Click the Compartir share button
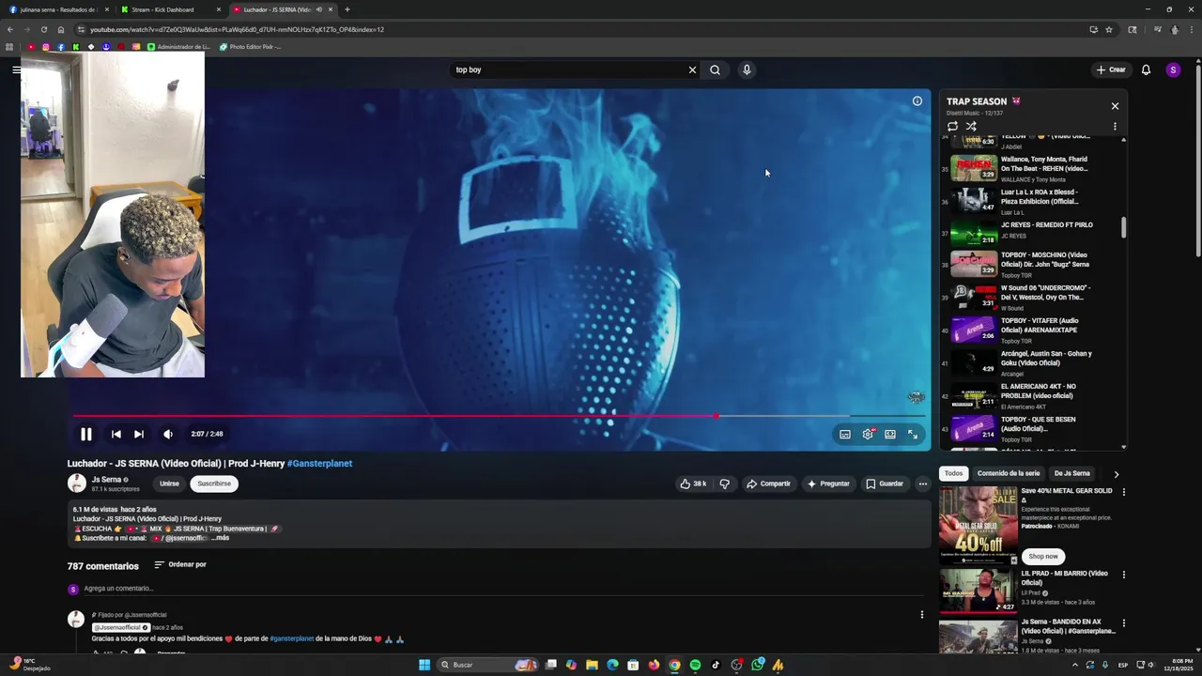 768,484
